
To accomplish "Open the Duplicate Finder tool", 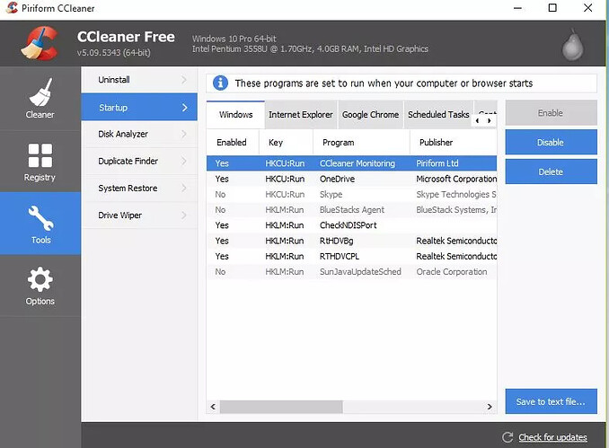I will click(128, 161).
